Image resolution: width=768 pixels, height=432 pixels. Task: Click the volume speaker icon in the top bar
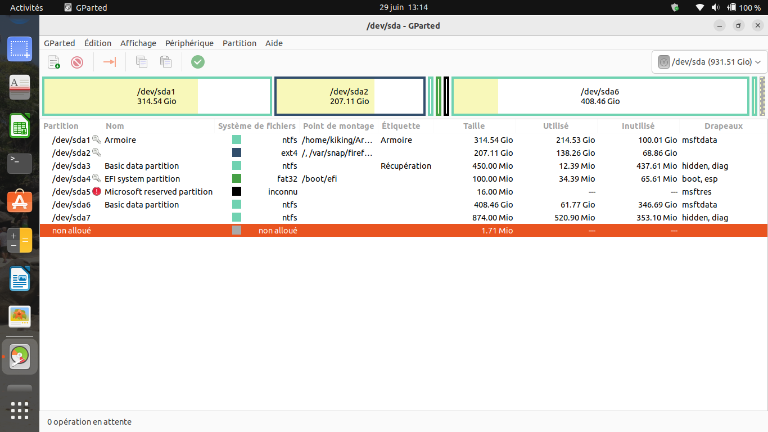[x=715, y=7]
